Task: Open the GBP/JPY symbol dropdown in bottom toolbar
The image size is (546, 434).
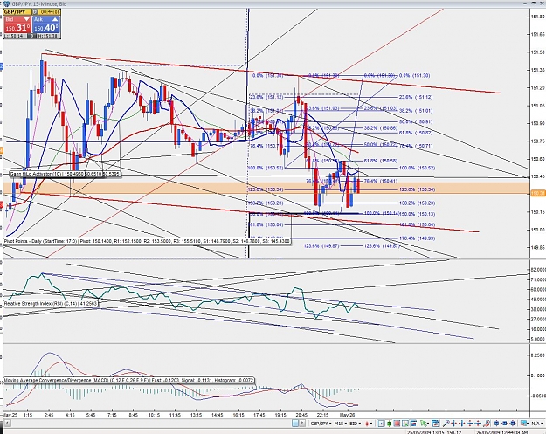Action: point(321,424)
